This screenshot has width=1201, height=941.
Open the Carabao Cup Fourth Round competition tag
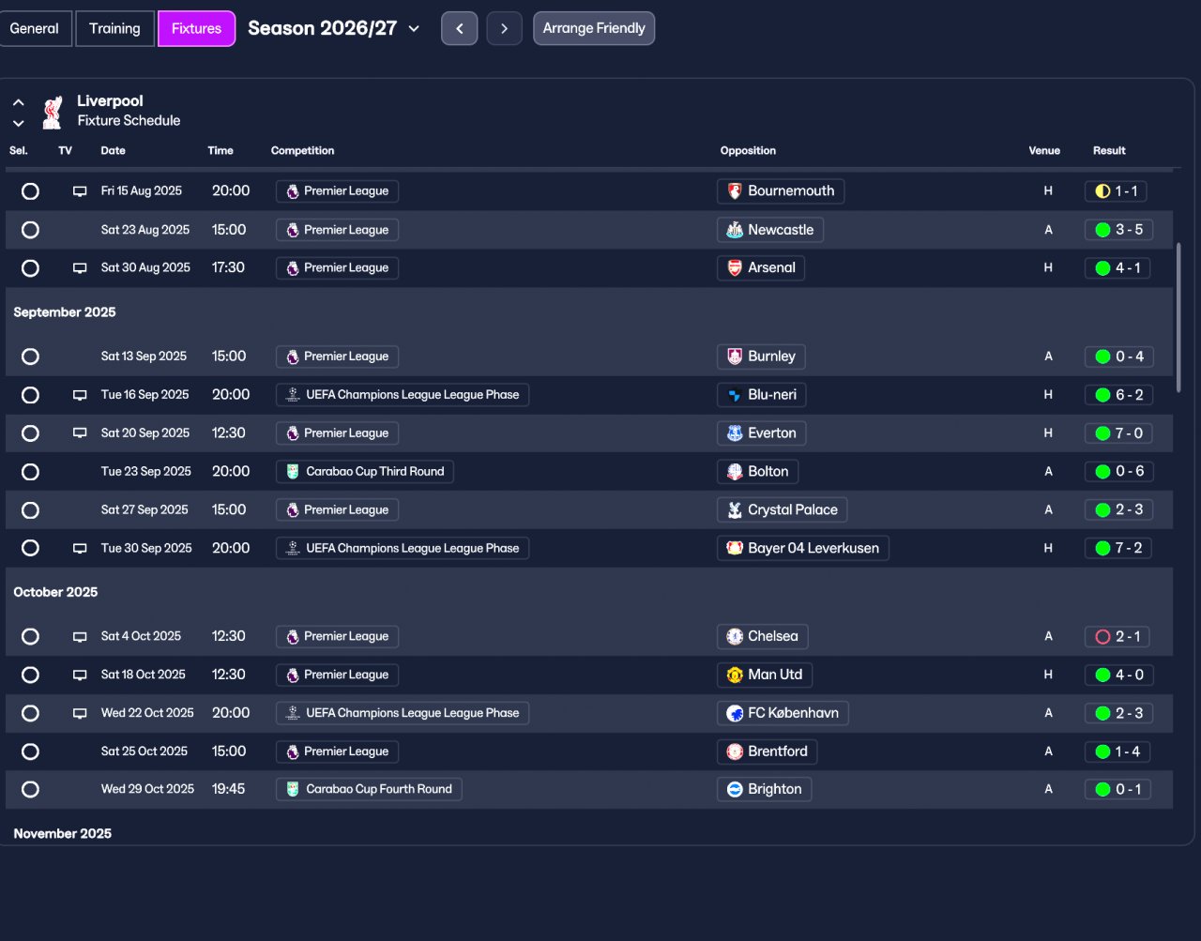pos(369,789)
